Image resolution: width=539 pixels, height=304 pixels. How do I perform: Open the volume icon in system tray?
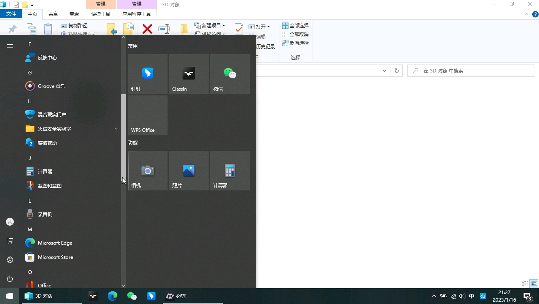coord(462,296)
